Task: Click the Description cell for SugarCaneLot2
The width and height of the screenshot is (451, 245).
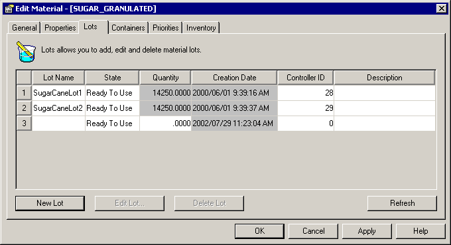Action: pyautogui.click(x=385, y=108)
